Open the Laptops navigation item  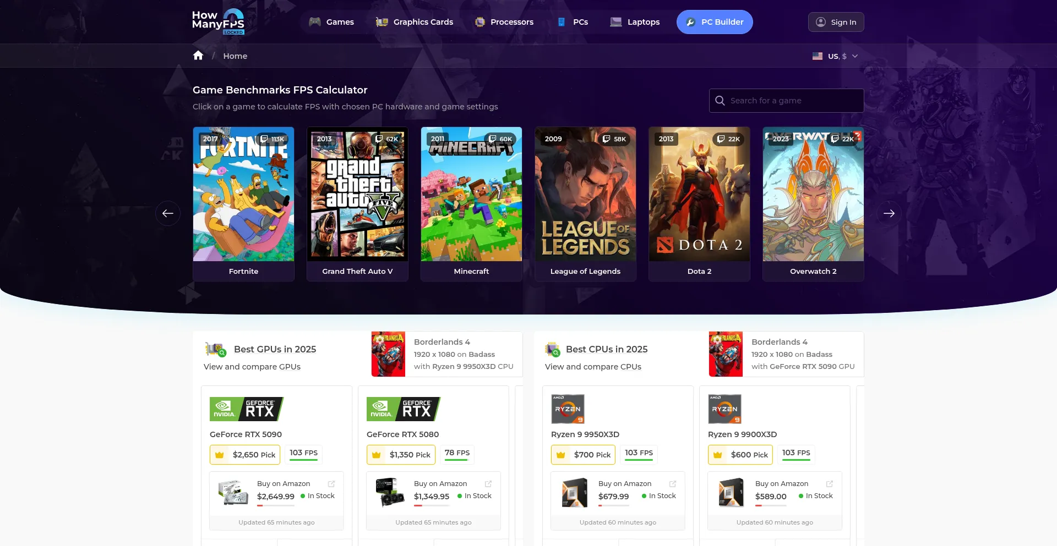(635, 22)
